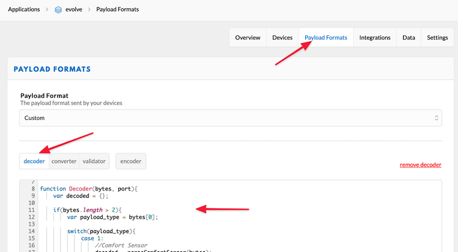458x252 pixels.
Task: Open the Devices tab
Action: tap(283, 38)
